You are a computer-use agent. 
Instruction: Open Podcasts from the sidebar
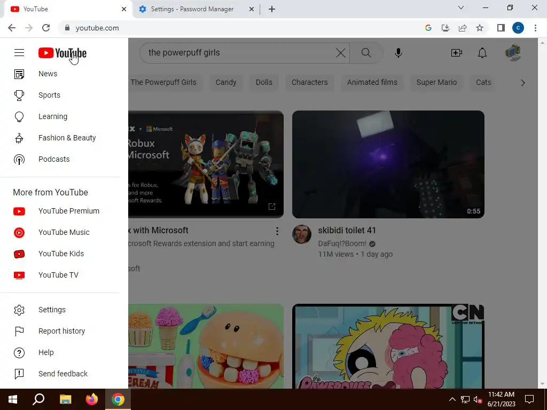click(x=54, y=159)
